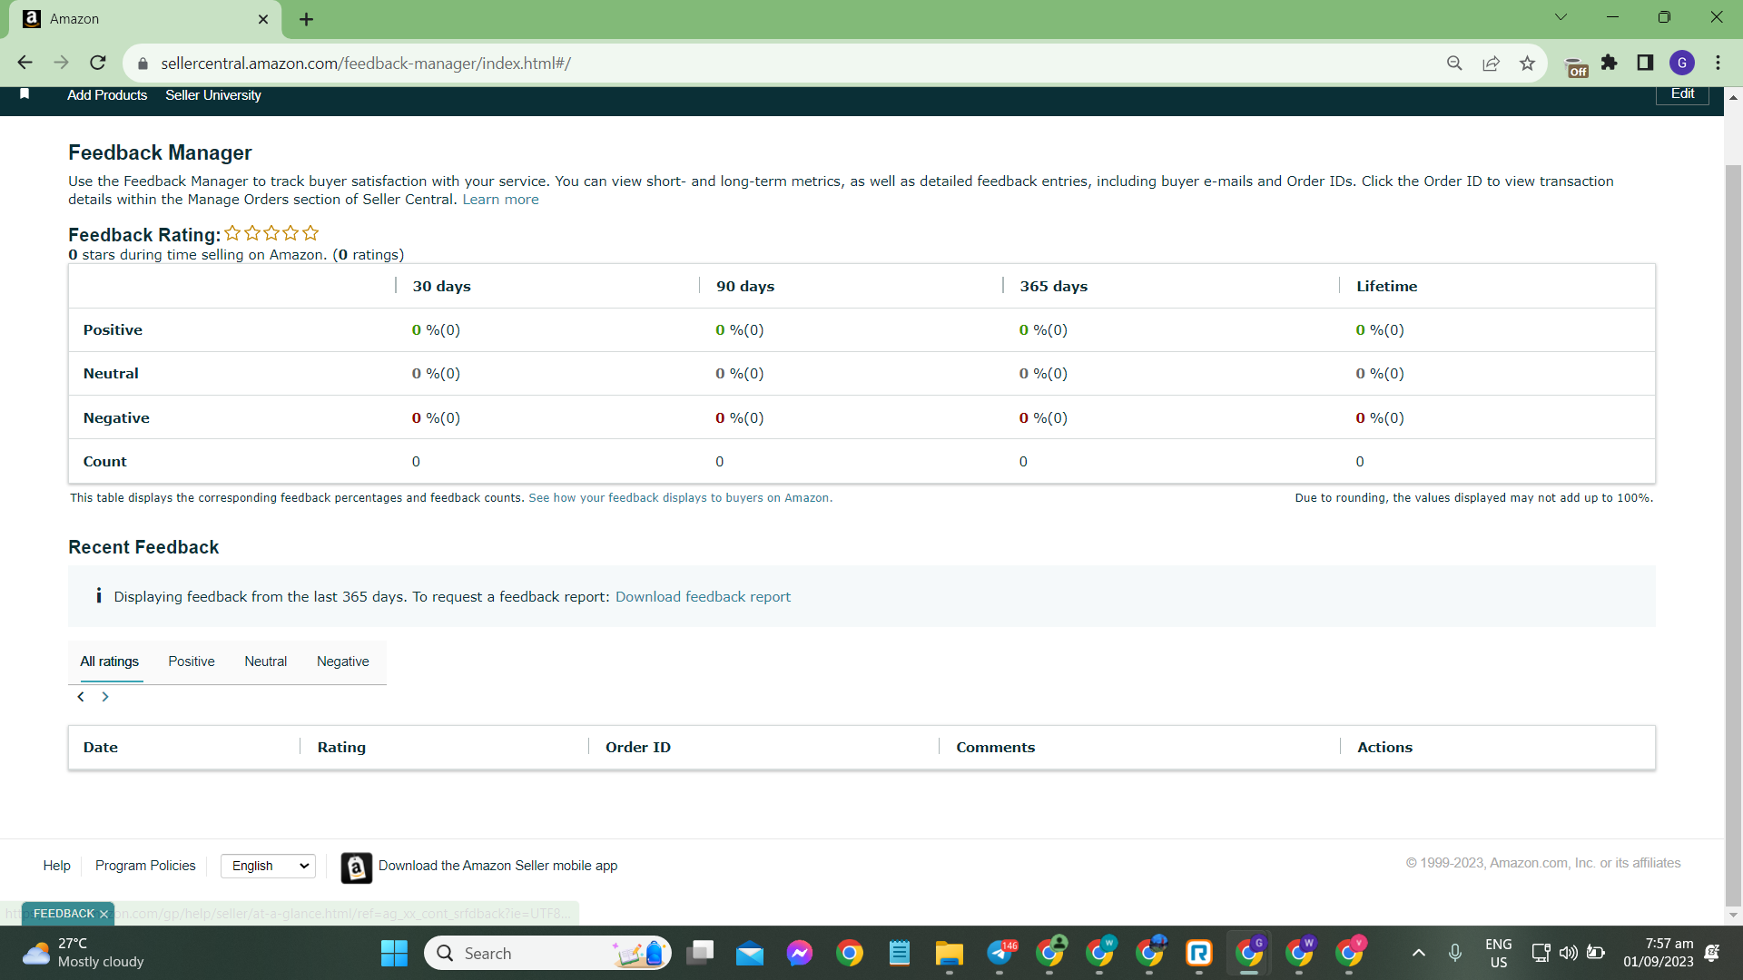Open Seller University in top nav

pyautogui.click(x=213, y=95)
